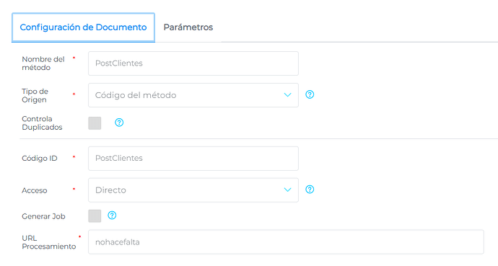Click the Controla Duplicados label text
Image resolution: width=498 pixels, height=266 pixels.
click(x=42, y=123)
